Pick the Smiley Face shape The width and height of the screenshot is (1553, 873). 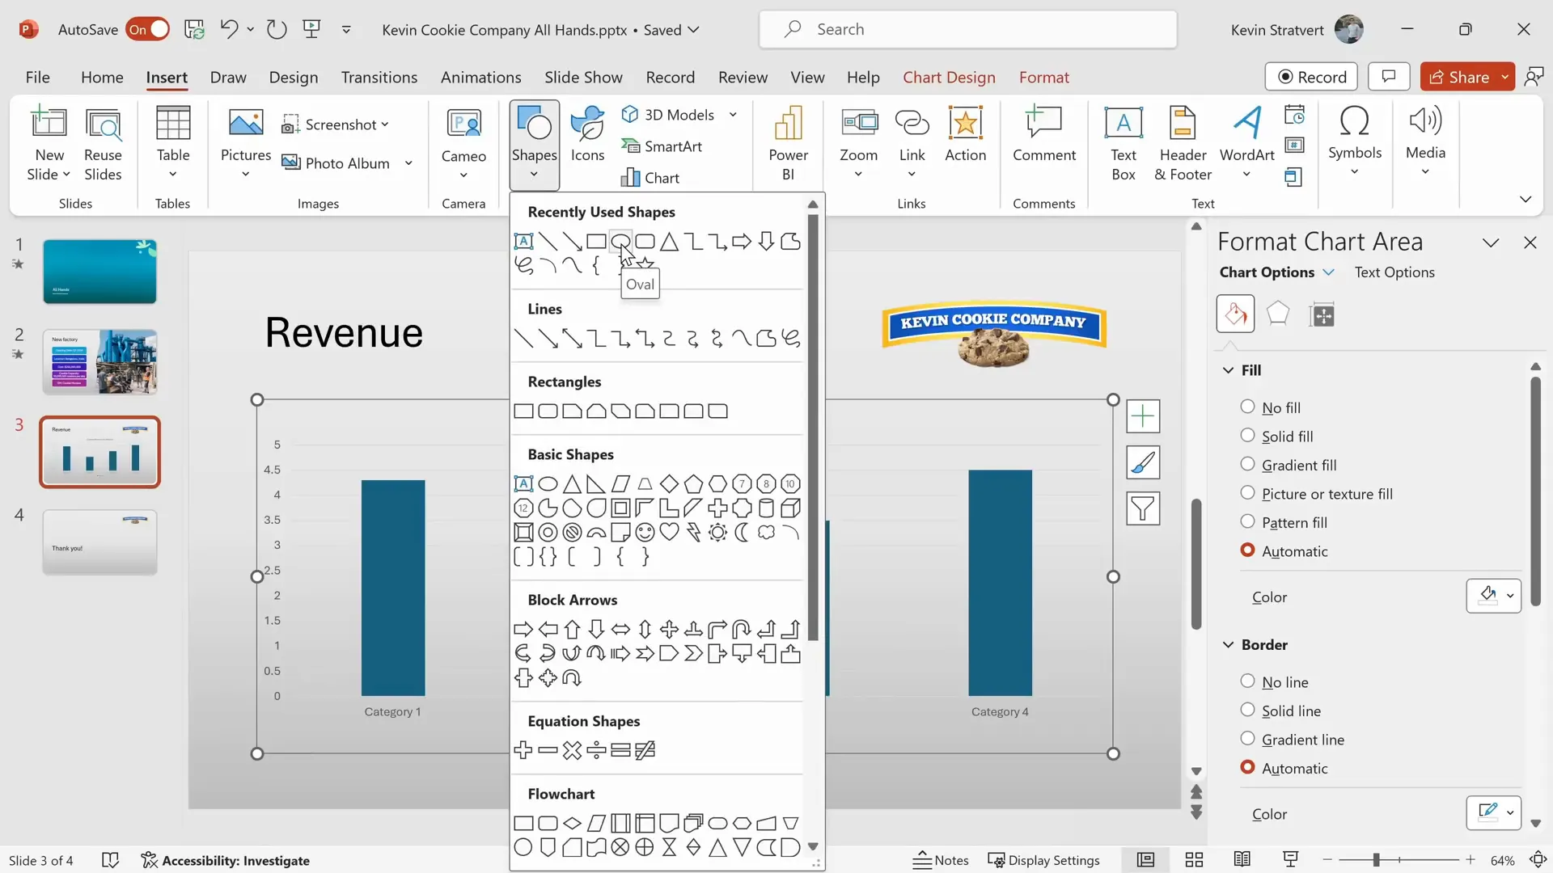[645, 532]
